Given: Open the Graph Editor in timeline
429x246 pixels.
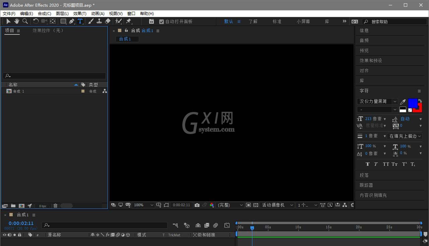Looking at the screenshot, I should [x=227, y=226].
